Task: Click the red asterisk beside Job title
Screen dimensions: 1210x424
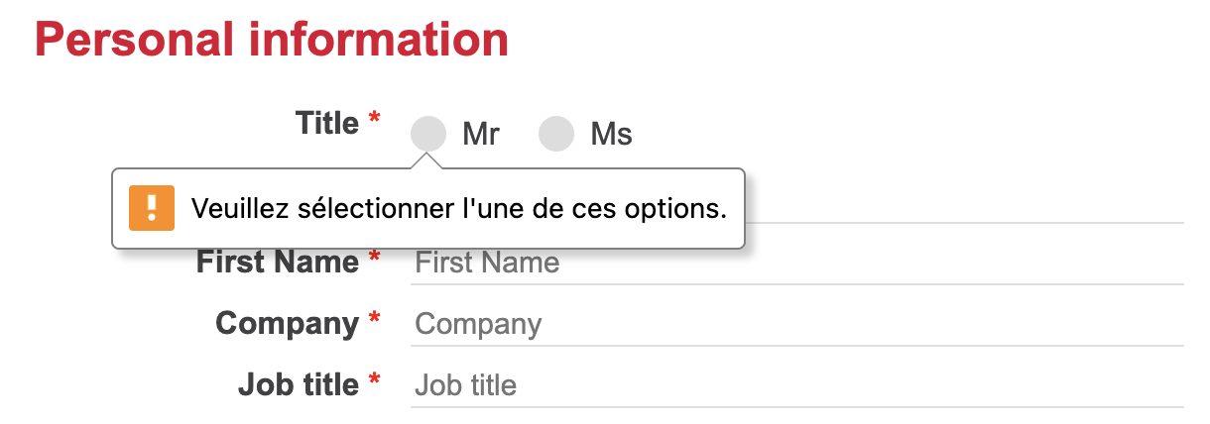Action: [375, 381]
